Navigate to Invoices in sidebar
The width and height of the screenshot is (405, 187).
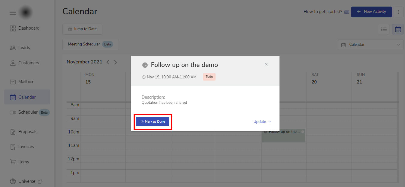point(26,147)
